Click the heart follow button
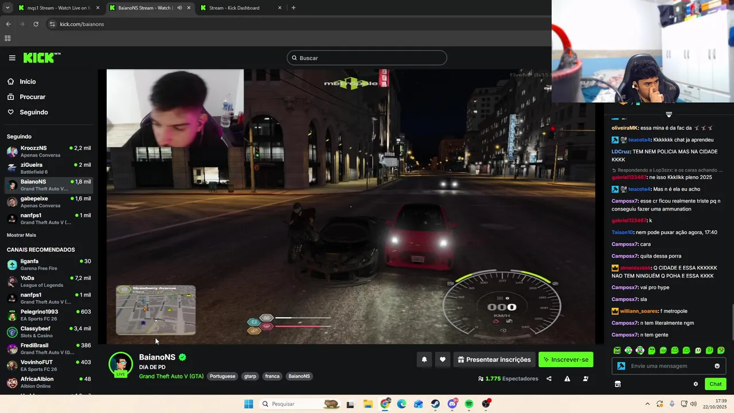The image size is (734, 413). [443, 360]
